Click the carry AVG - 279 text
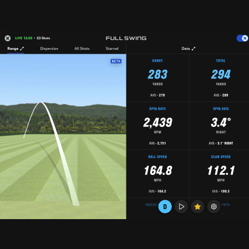 click(x=157, y=95)
